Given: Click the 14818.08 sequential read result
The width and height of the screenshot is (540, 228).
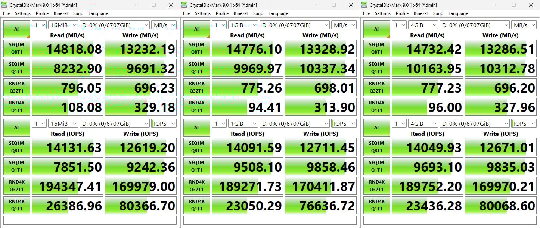Looking at the screenshot, I should (x=67, y=49).
